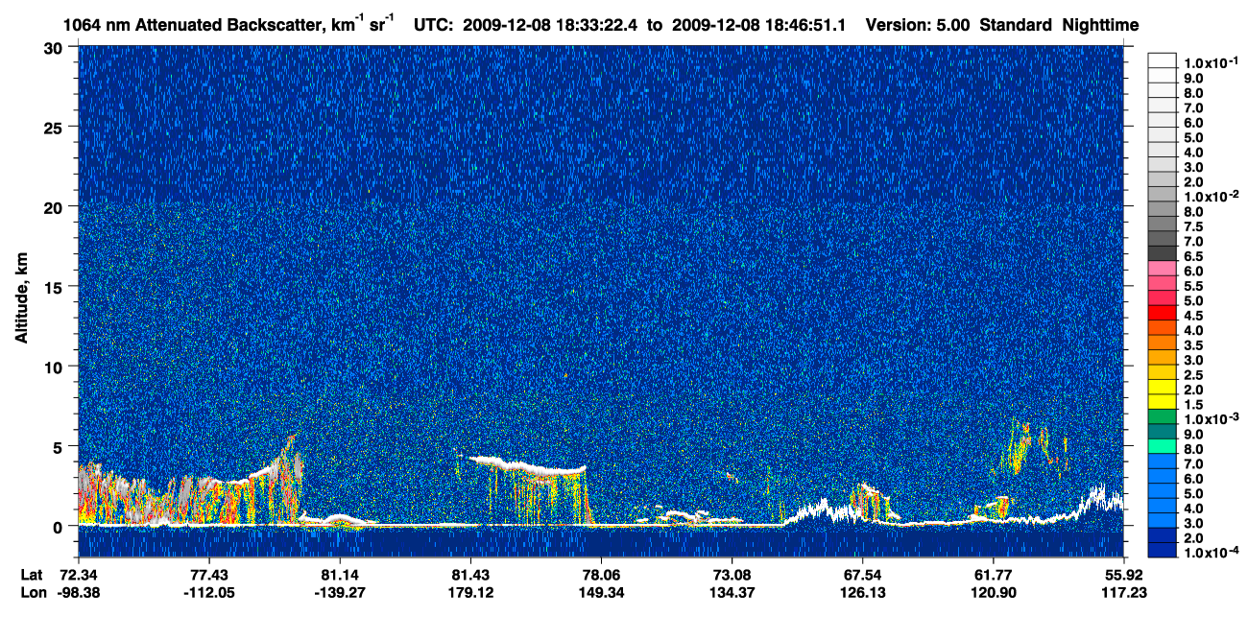
Task: Click the 'Lat' row label
Action: [x=32, y=574]
